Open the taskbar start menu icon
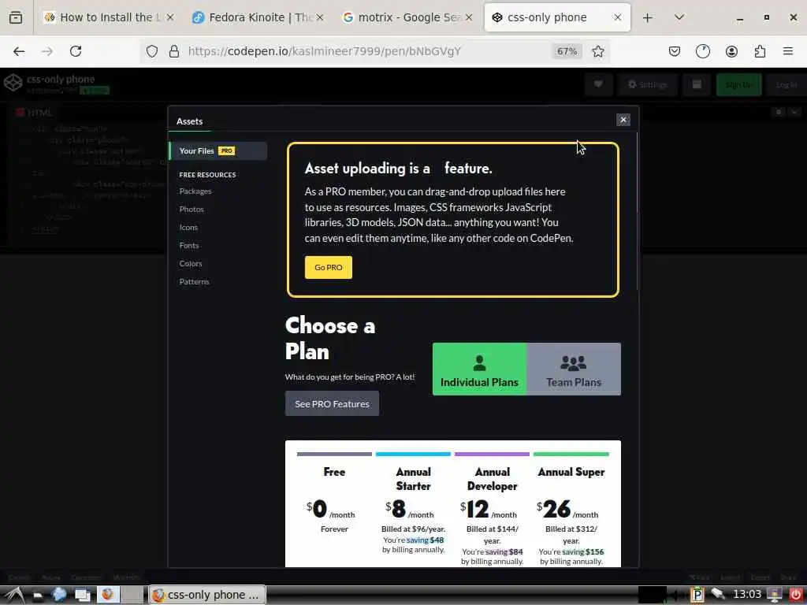This screenshot has height=605, width=807. (x=13, y=595)
